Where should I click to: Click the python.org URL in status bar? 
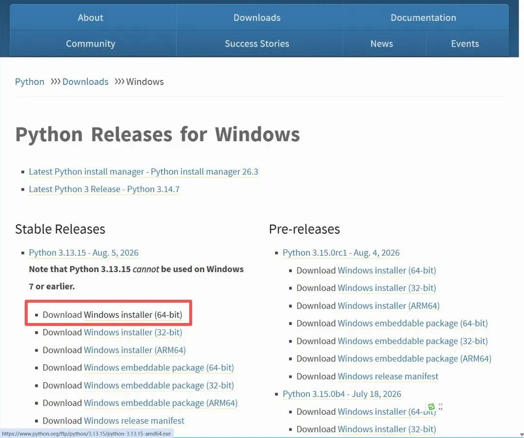click(x=86, y=434)
